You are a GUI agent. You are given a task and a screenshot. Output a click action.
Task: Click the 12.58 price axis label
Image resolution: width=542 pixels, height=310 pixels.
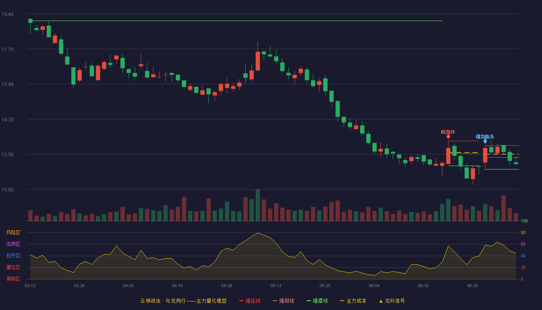[7, 155]
